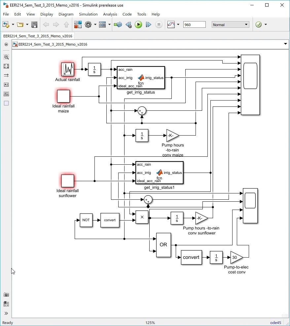Click the 125% zoom level in status bar

pos(150,323)
